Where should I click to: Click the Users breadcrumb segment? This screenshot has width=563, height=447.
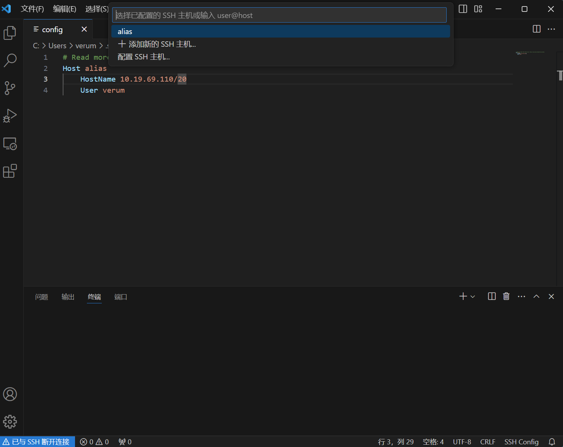coord(57,46)
